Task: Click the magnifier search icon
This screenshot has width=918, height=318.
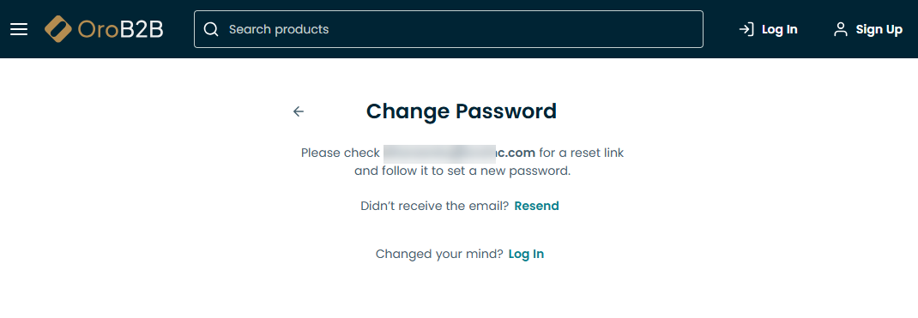Action: 211,29
